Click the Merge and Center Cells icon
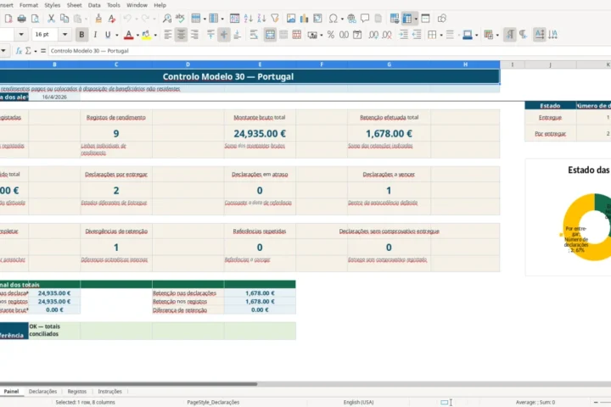Screen dimensions: 611x407 (270, 35)
